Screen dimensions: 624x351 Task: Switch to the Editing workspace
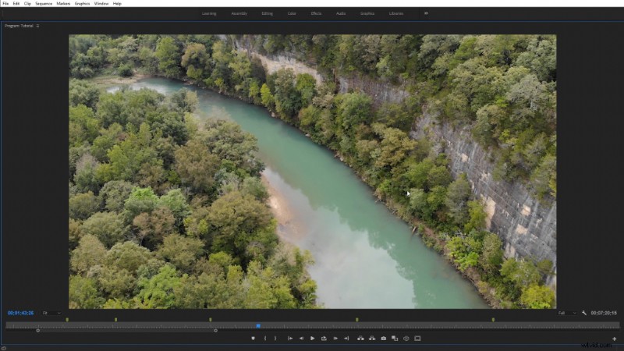click(x=267, y=13)
